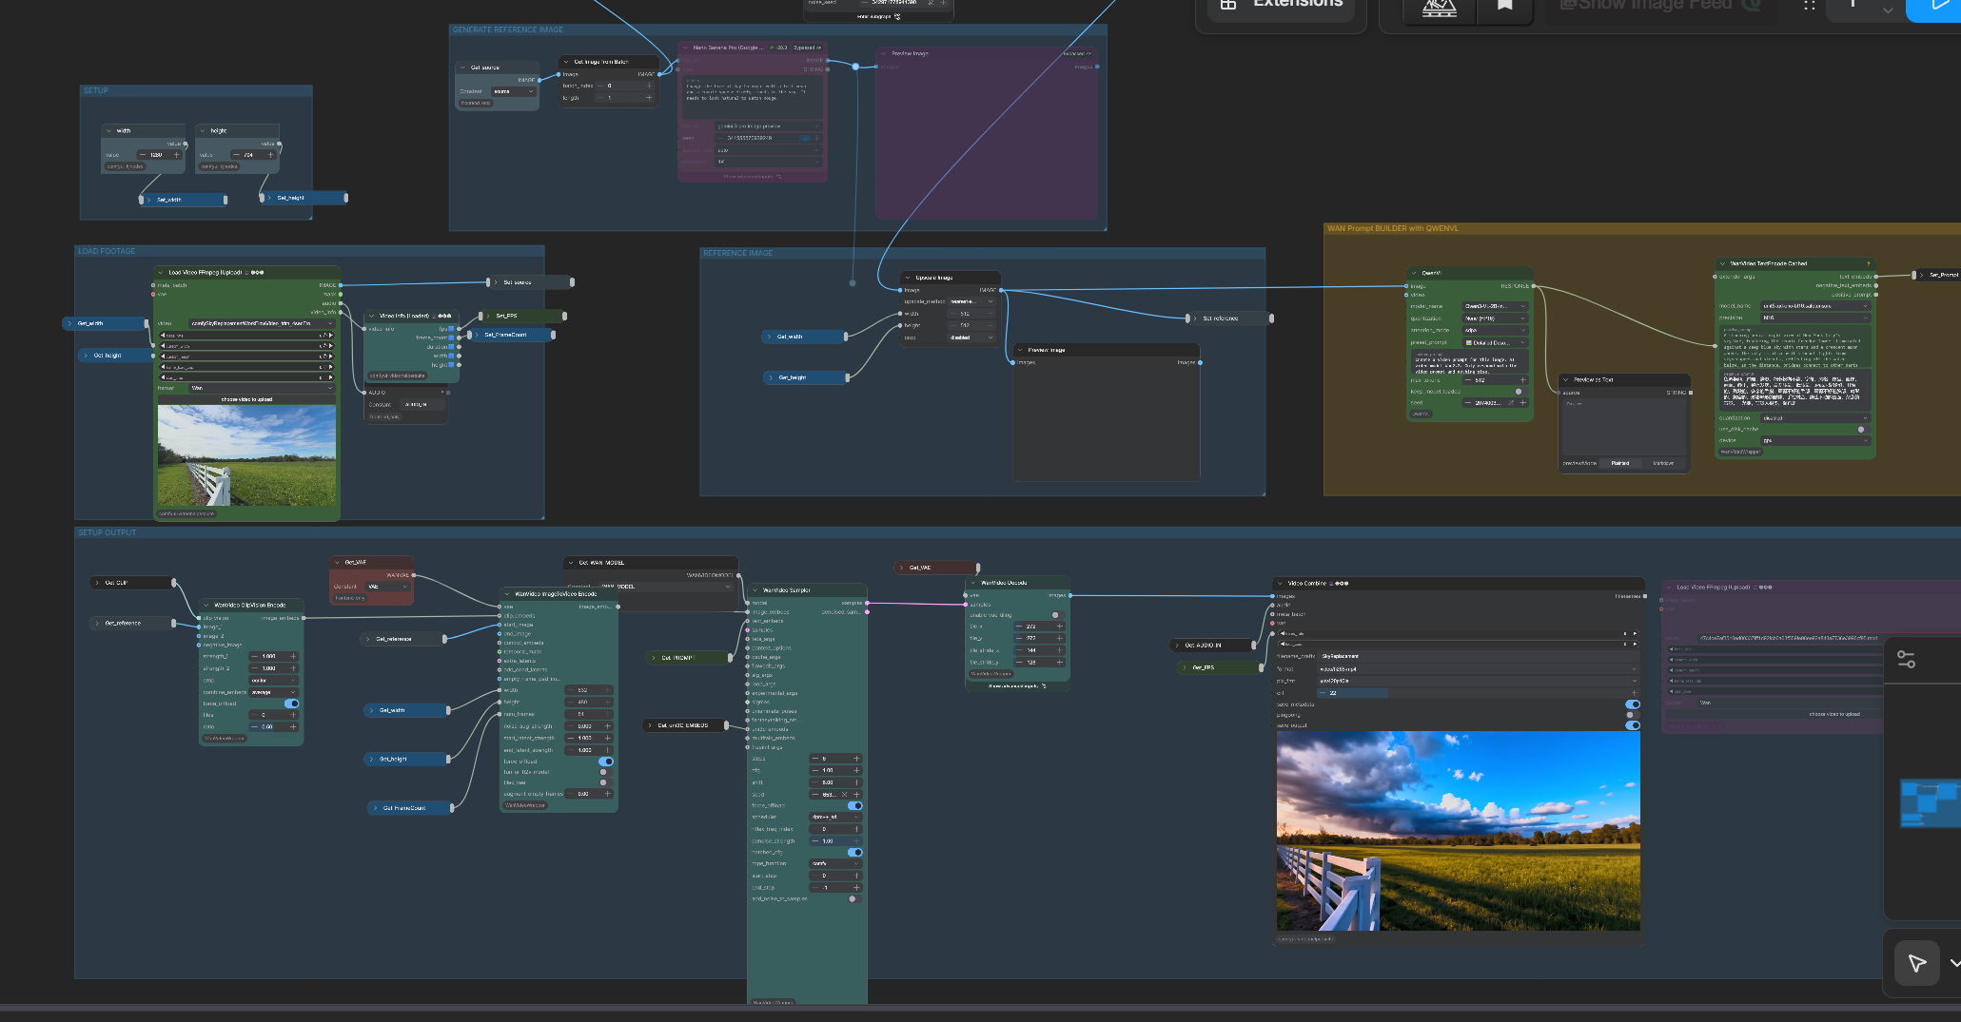Increase the width value in SETUP group
1961x1022 pixels.
pos(177,155)
